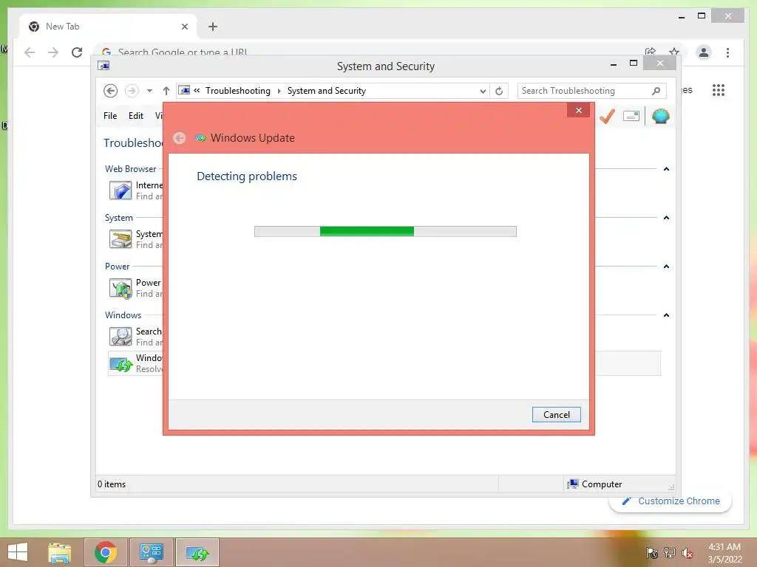
Task: Open the Windows Start button
Action: tap(18, 552)
